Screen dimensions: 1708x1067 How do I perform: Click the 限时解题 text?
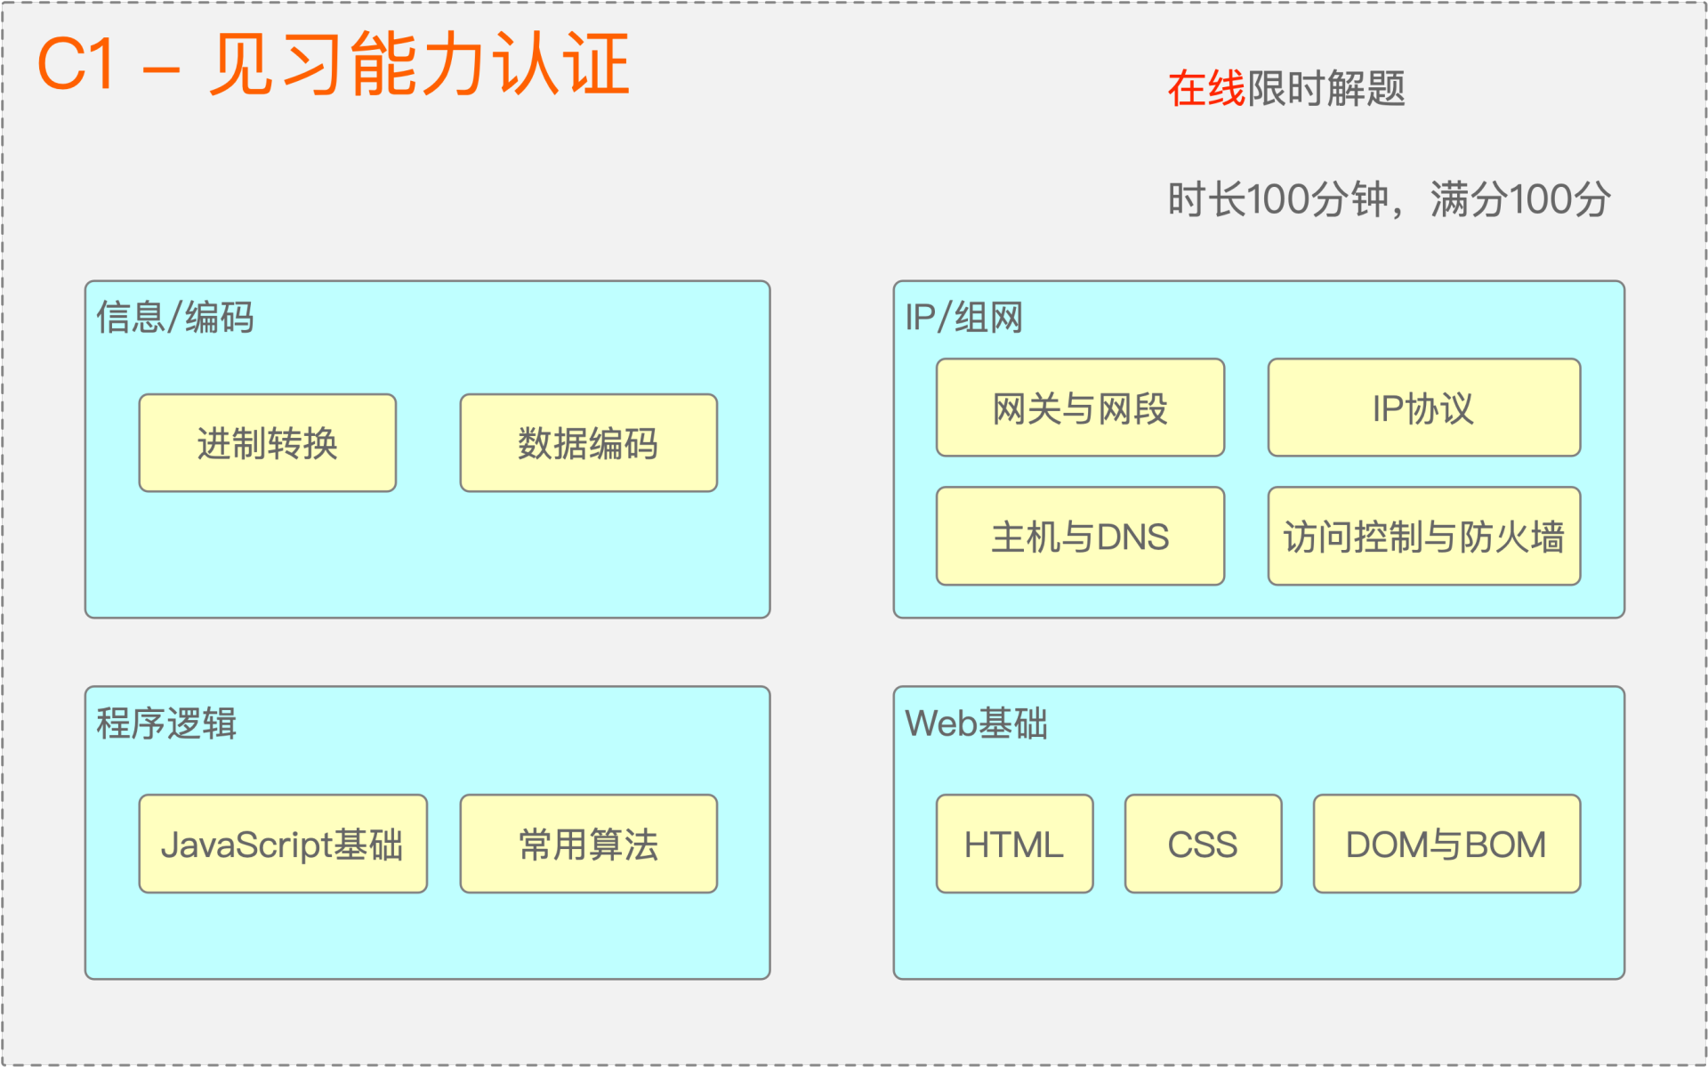(1325, 89)
